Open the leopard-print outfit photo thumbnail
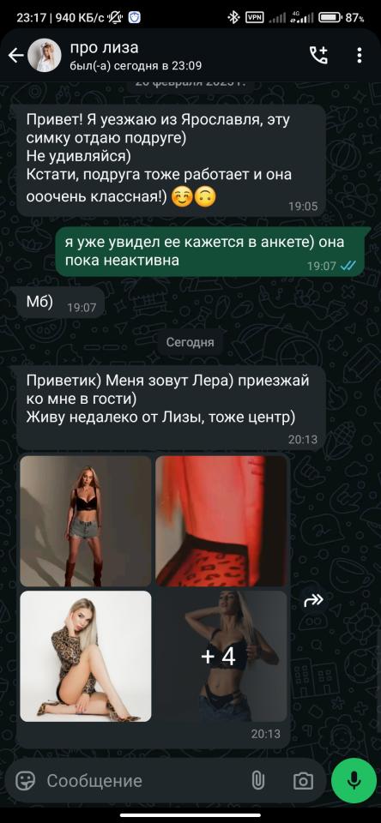The image size is (381, 823). (86, 656)
